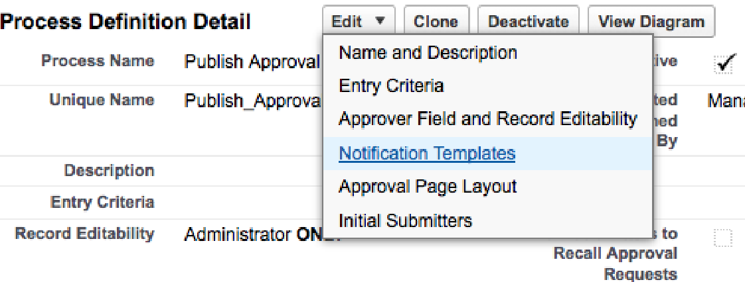The width and height of the screenshot is (745, 282).
Task: Choose Approval Page Layout option
Action: (428, 187)
